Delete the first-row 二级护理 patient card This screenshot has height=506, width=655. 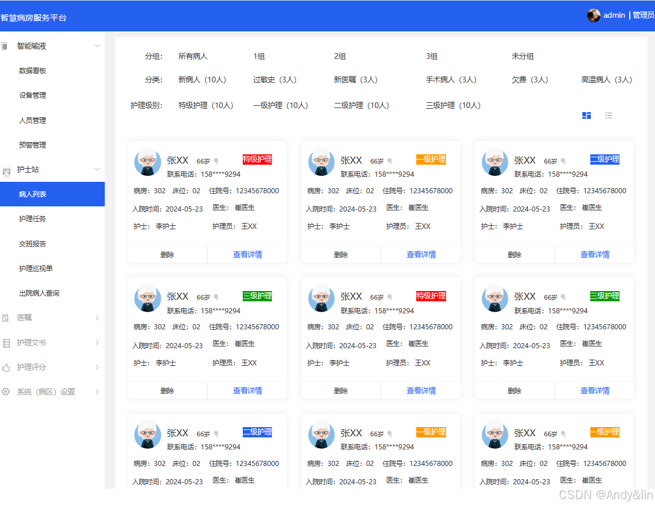(x=514, y=254)
